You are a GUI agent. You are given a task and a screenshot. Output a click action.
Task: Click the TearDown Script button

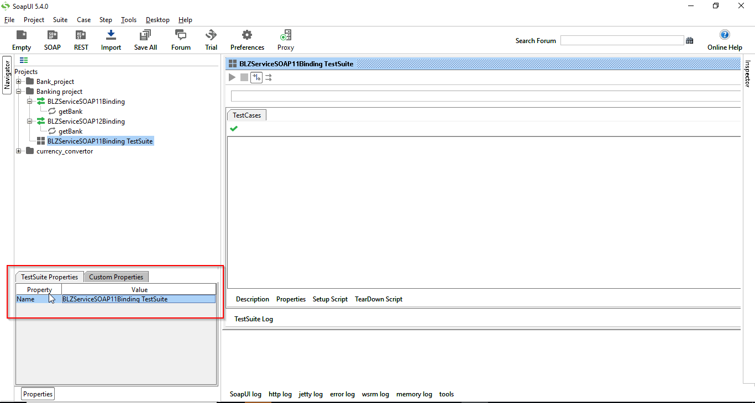(378, 299)
